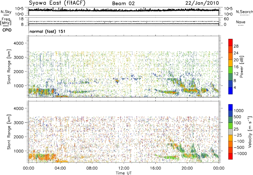Click the '20:00' time tick label
253x175 pixels.
(187, 168)
